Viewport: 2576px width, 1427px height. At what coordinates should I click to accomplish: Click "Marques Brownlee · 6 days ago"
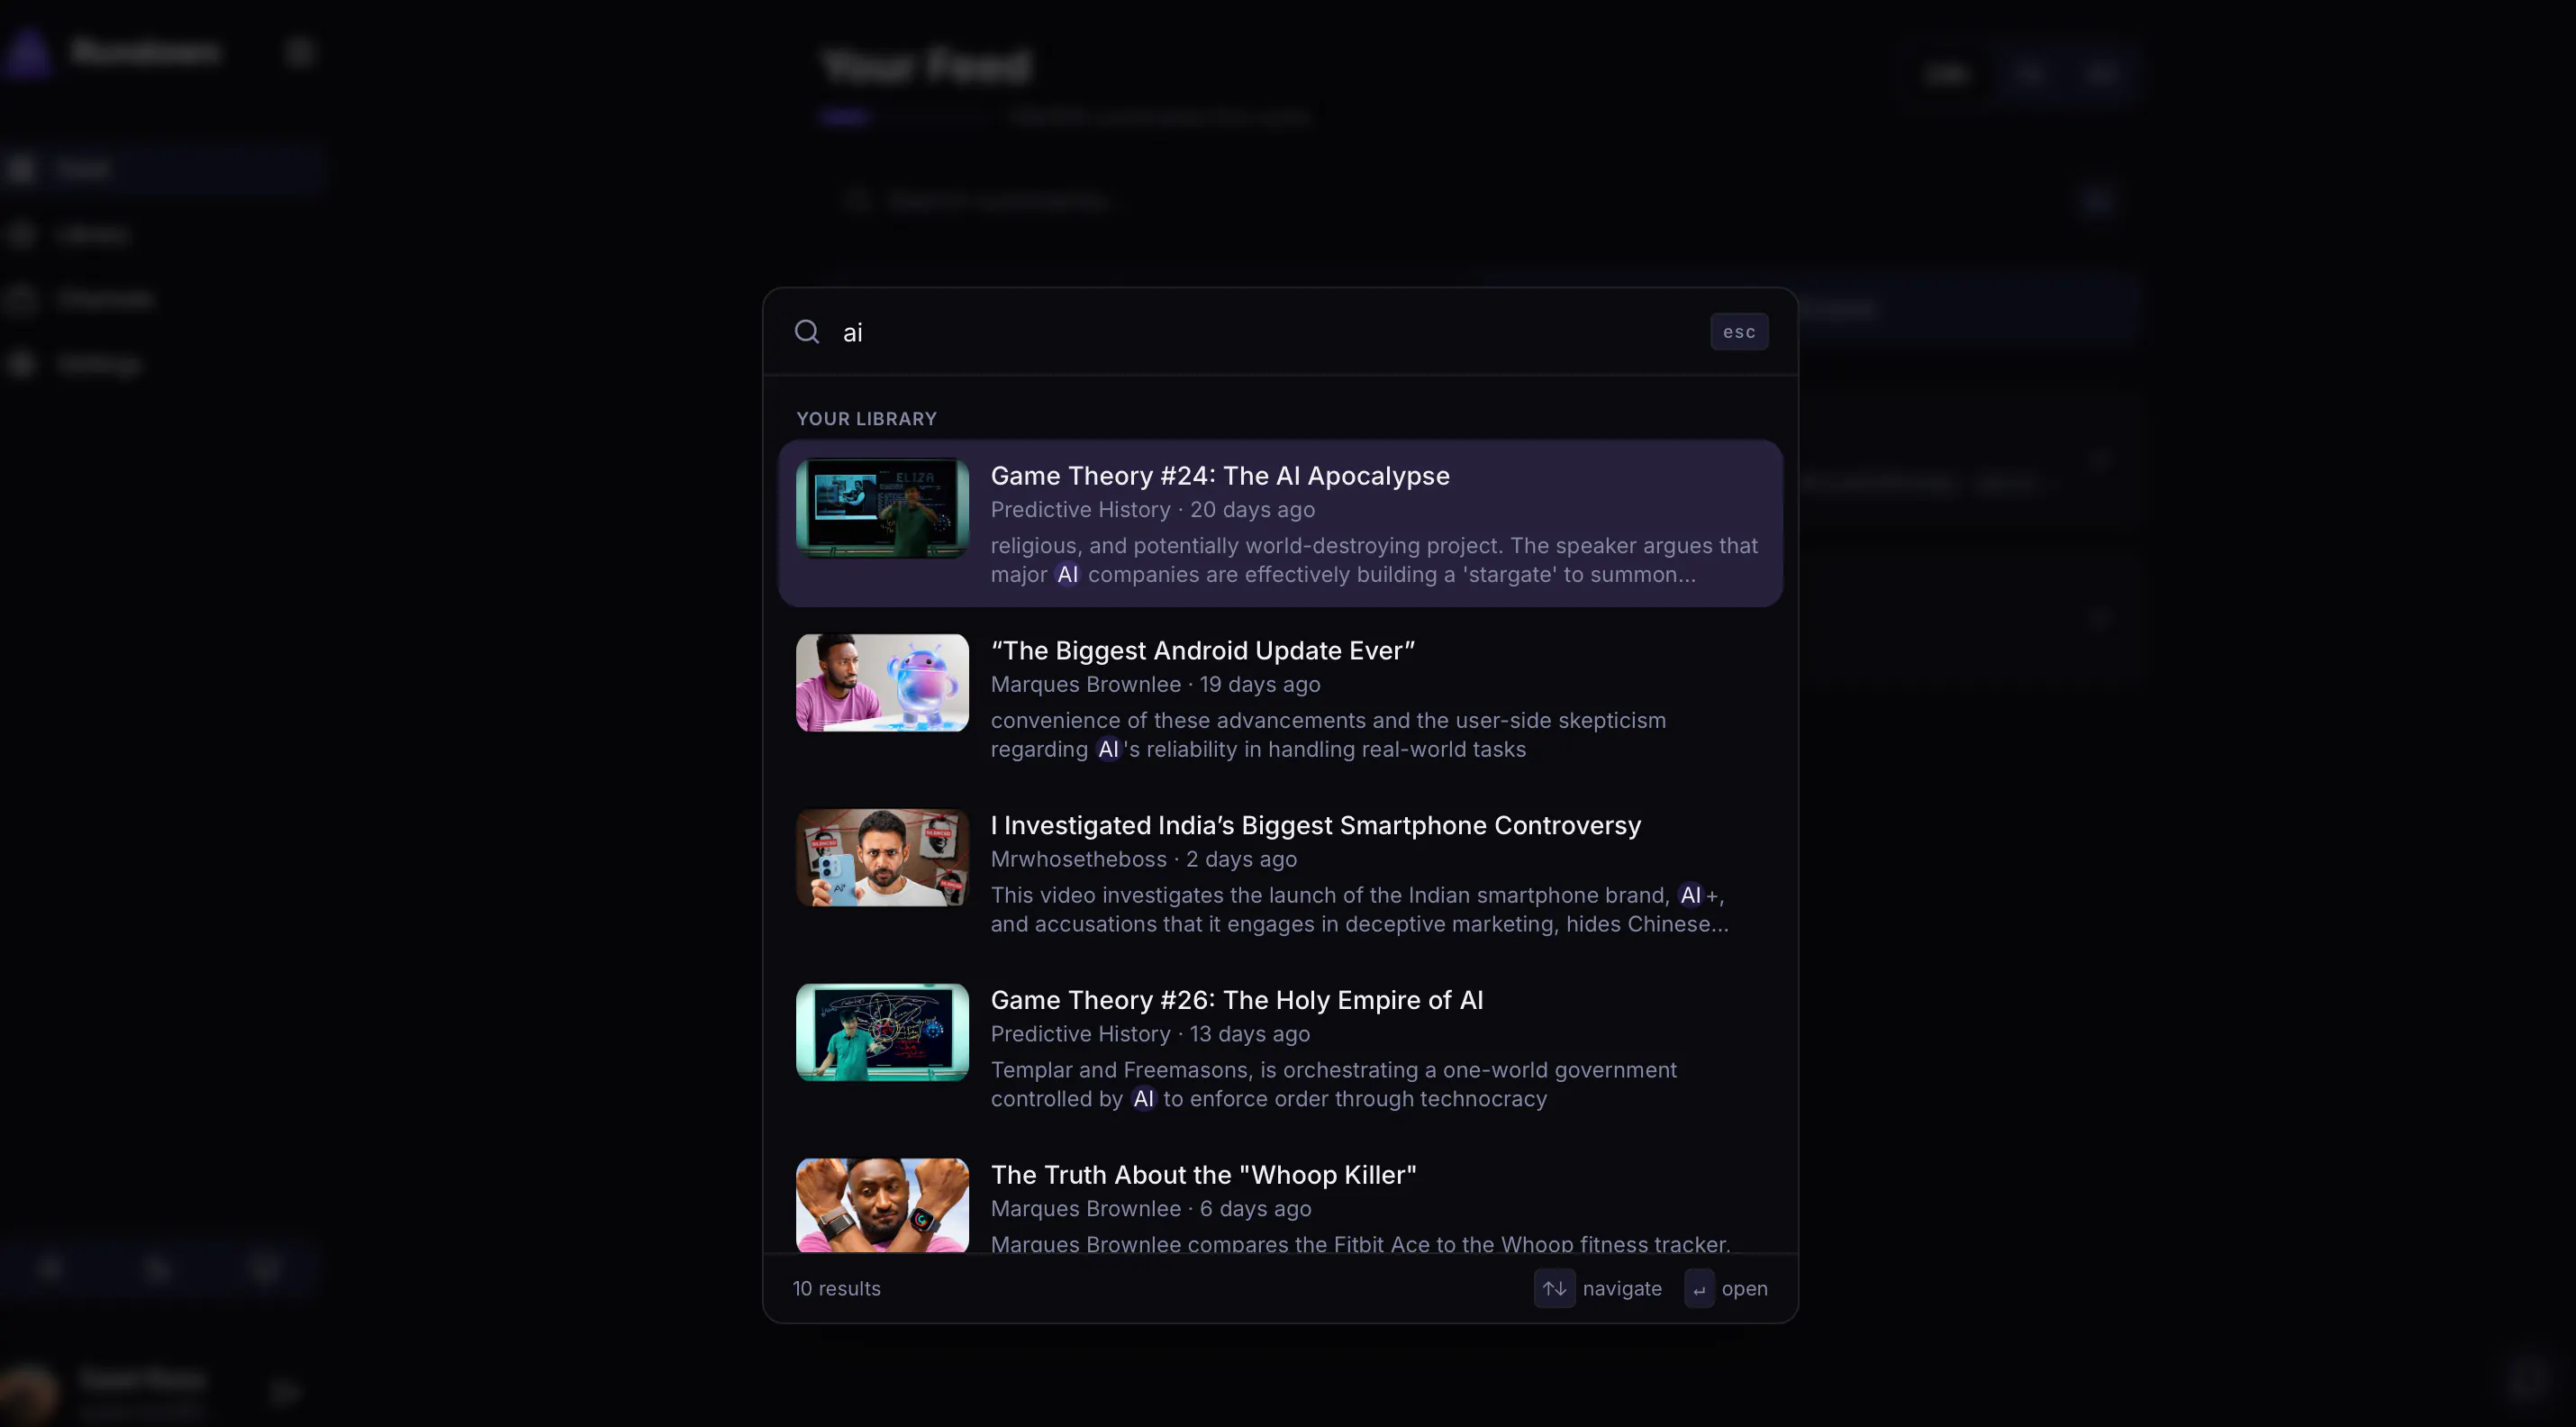point(1151,1209)
